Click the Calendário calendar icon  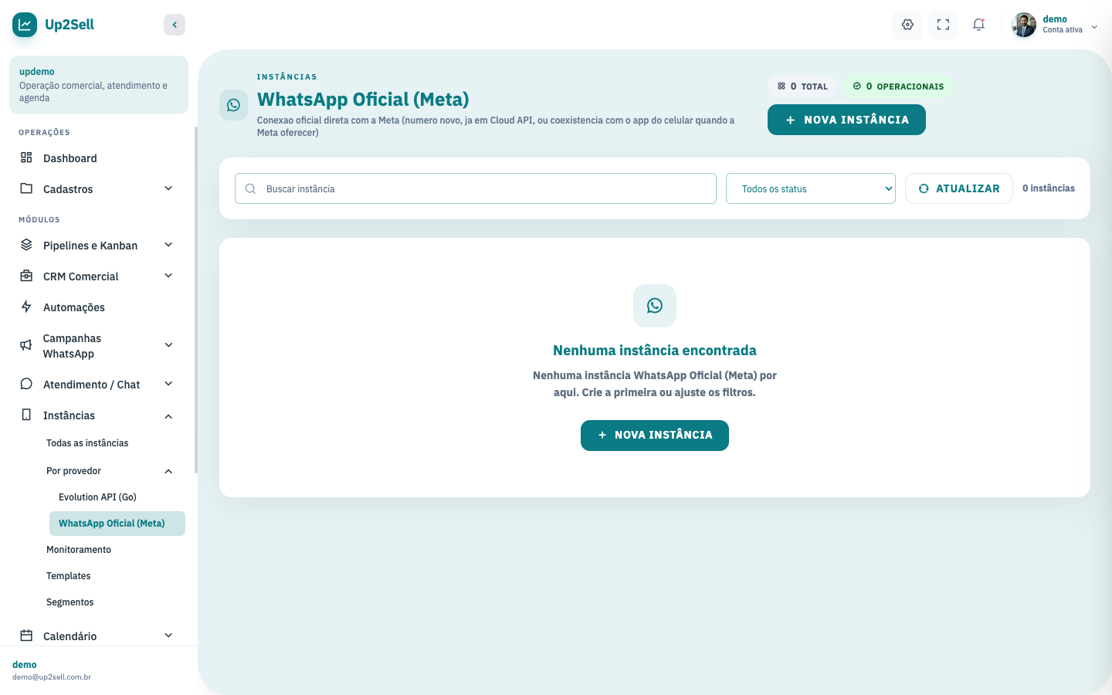(26, 636)
